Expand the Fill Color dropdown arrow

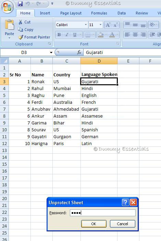click(106, 35)
